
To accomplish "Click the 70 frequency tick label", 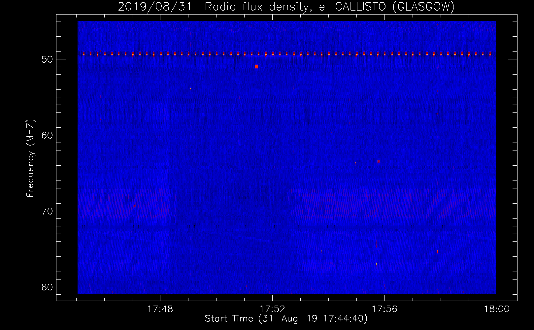I will (x=47, y=211).
